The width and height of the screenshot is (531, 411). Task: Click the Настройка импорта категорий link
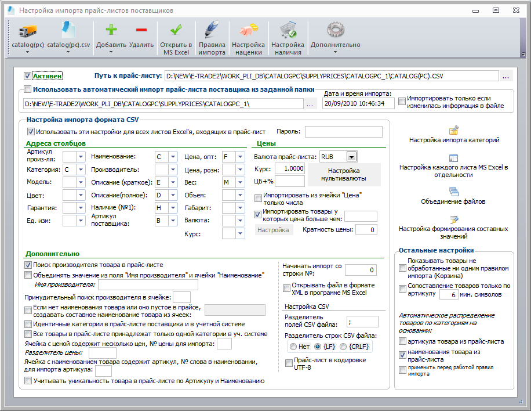point(454,140)
